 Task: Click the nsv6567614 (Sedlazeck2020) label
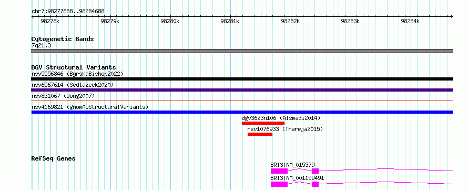(x=73, y=85)
